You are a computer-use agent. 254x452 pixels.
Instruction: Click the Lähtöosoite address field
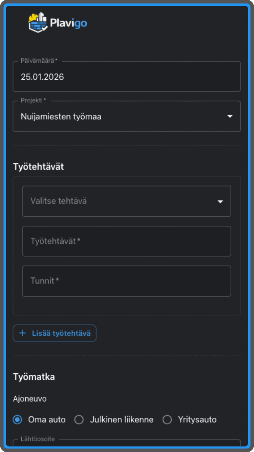pos(126,445)
